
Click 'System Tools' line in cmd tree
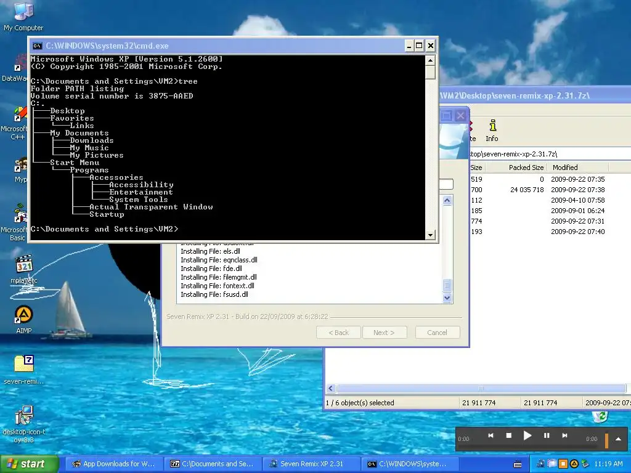point(139,200)
